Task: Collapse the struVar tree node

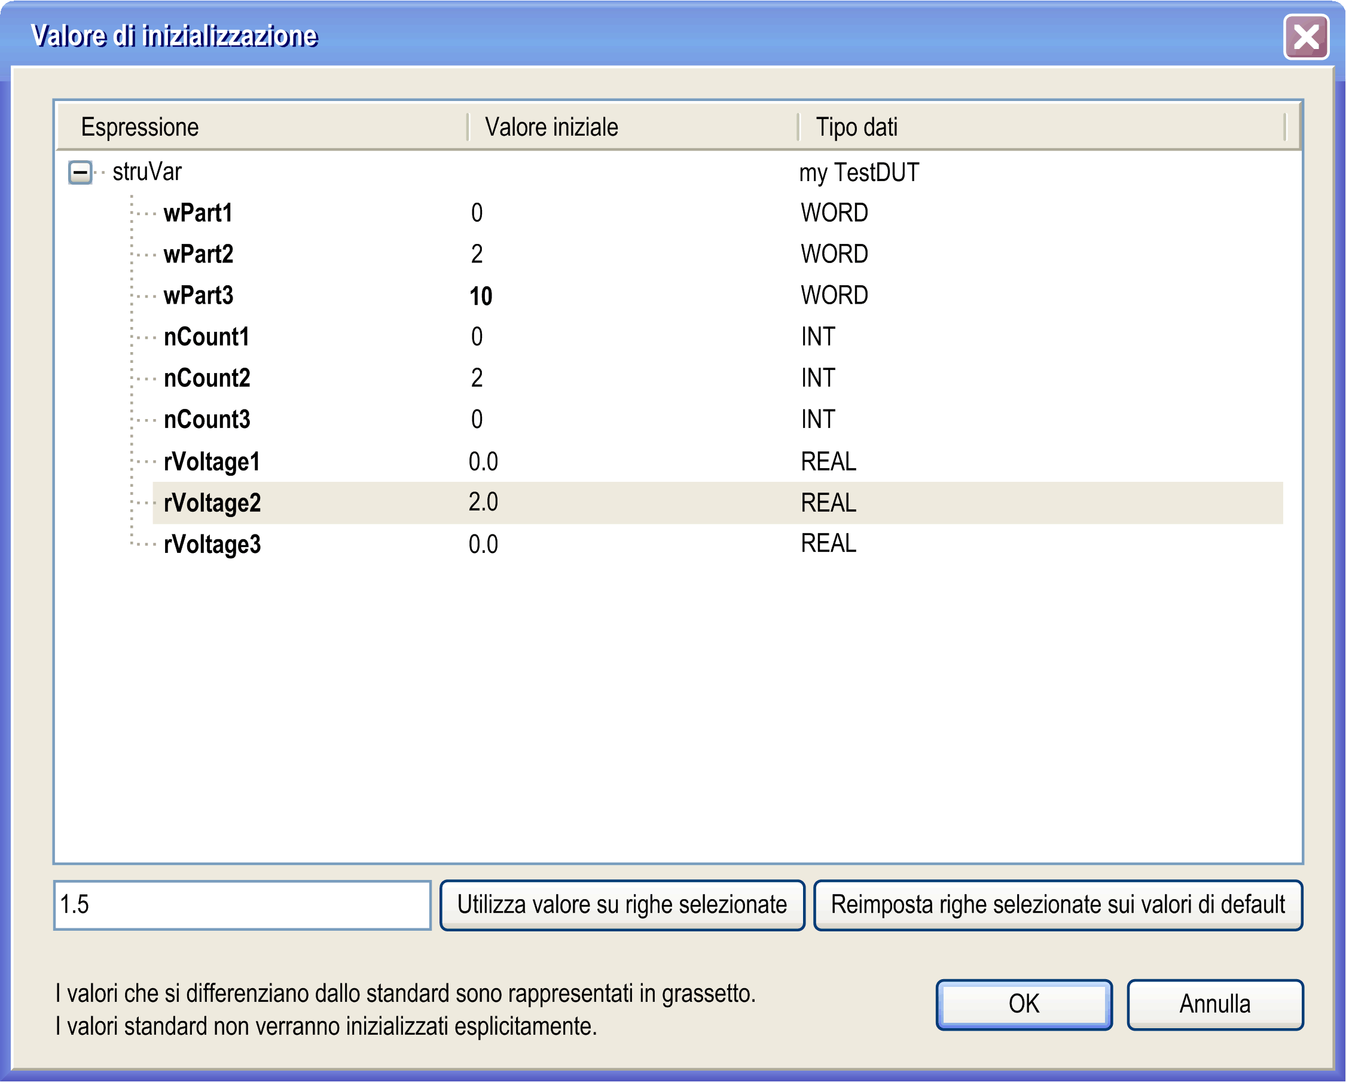Action: (x=80, y=172)
